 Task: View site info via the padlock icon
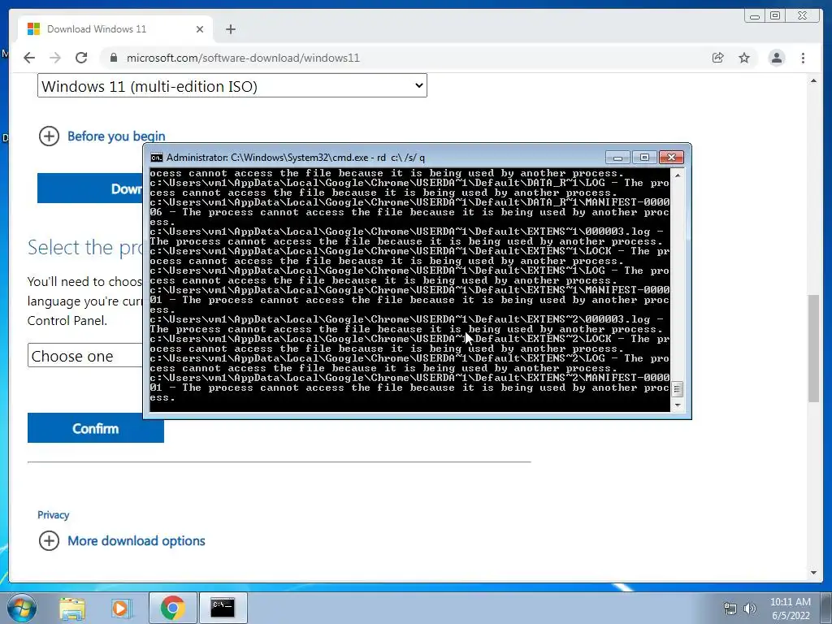pyautogui.click(x=113, y=58)
